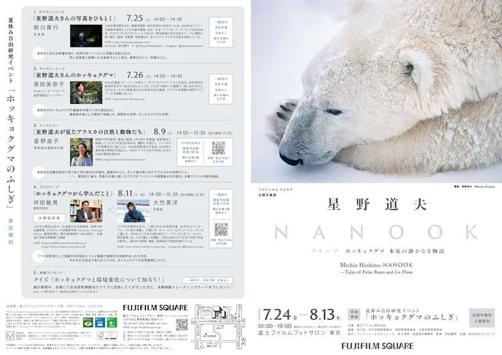Click the info box beside the 7.26 talk
The height and width of the screenshot is (355, 502).
(x=221, y=88)
